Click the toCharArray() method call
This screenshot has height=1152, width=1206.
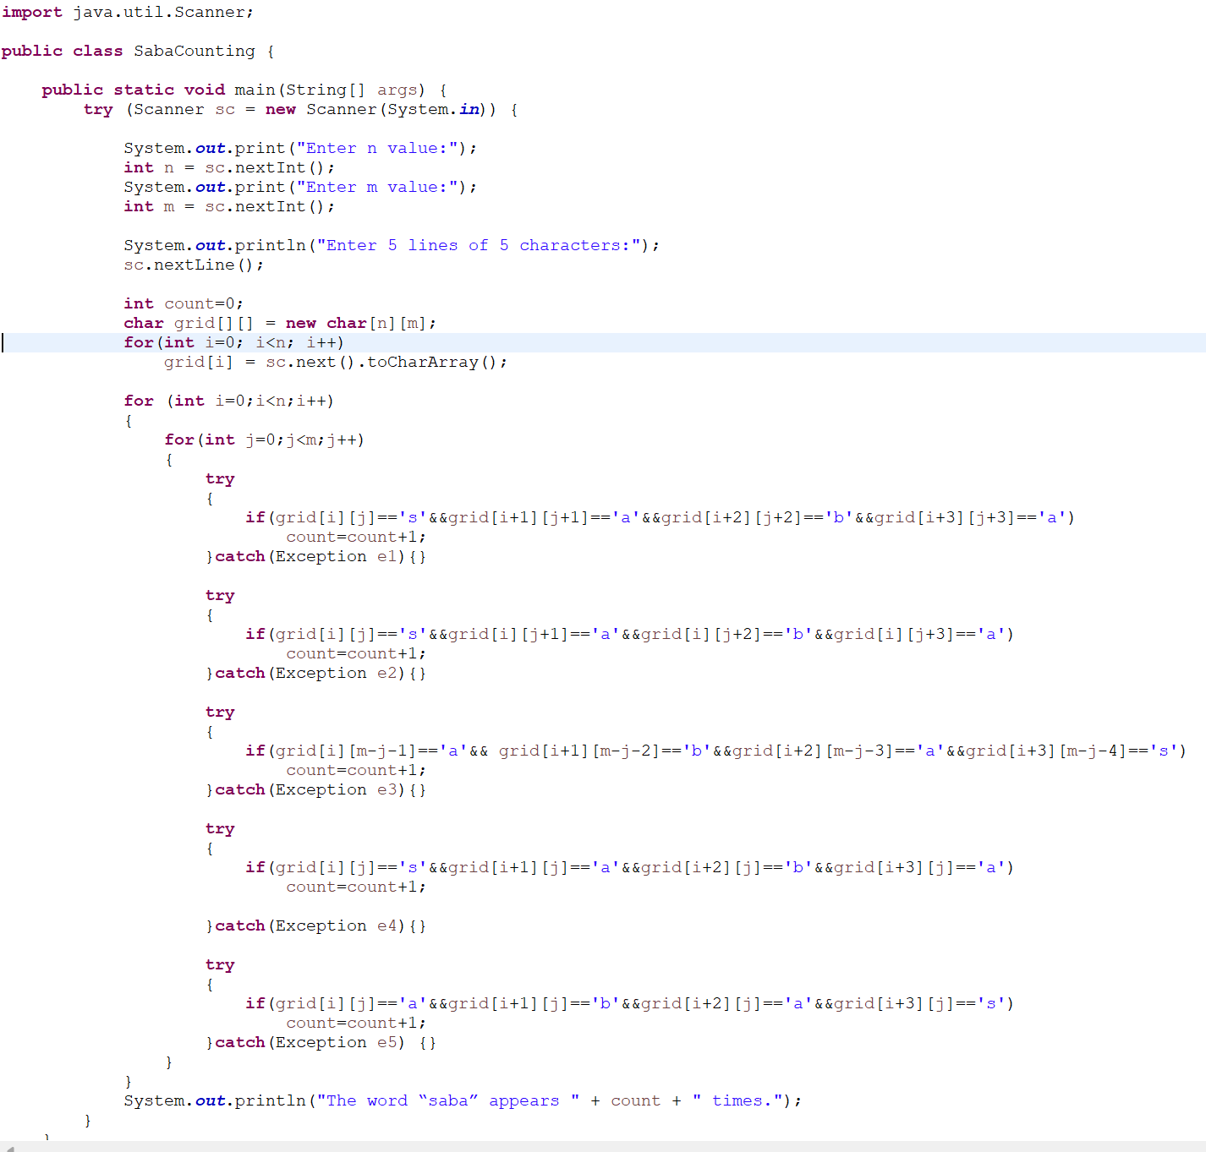431,362
